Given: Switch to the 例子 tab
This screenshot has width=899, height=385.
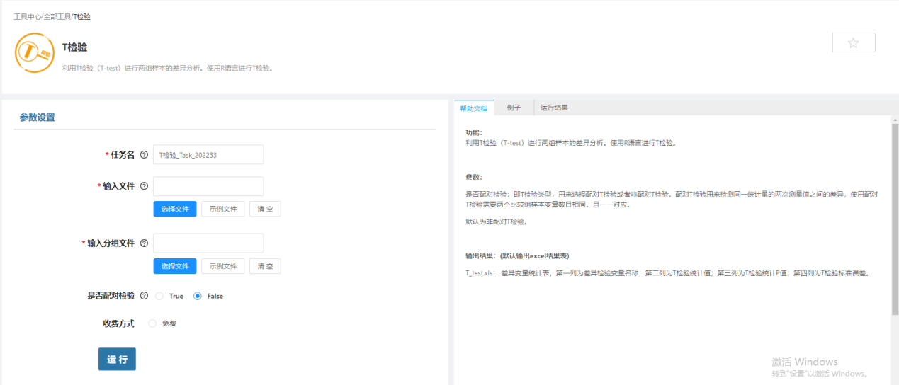Looking at the screenshot, I should coord(514,108).
